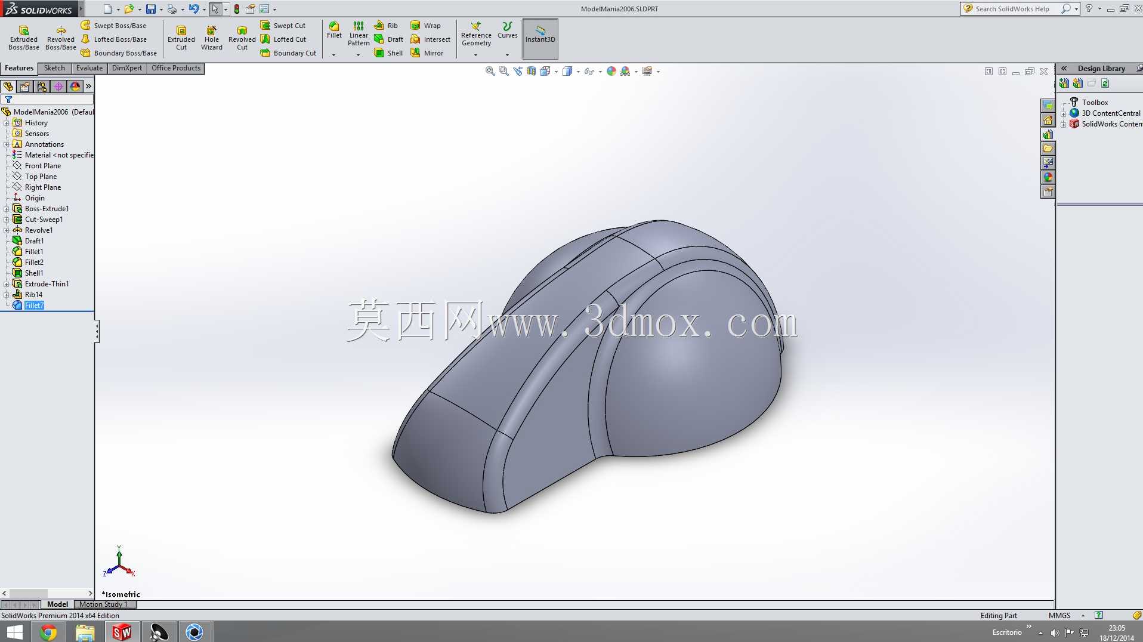Open Google Chrome from the taskbar

tap(48, 632)
